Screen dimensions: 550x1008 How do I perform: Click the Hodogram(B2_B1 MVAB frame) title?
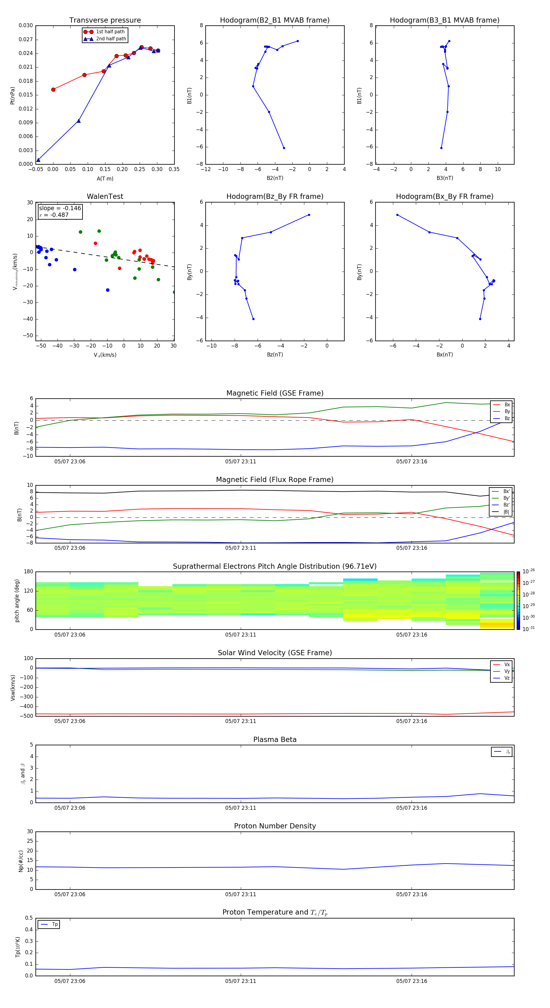click(x=275, y=20)
